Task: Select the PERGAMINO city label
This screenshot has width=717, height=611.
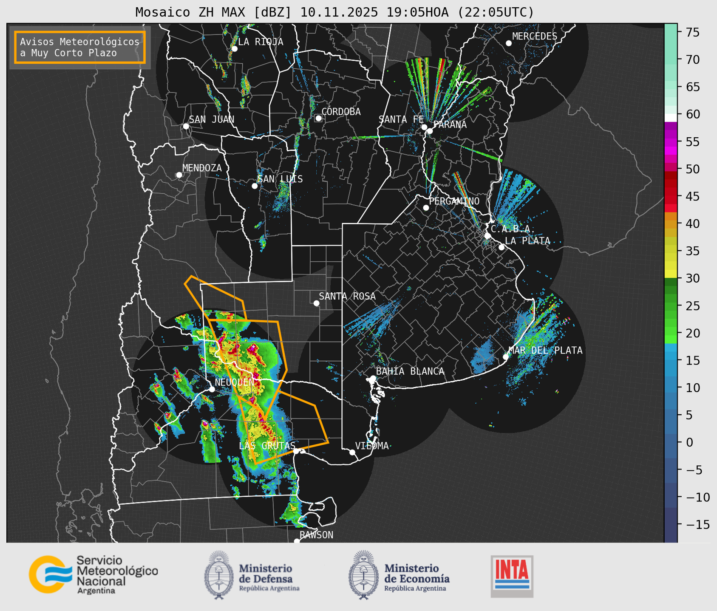Action: point(454,201)
